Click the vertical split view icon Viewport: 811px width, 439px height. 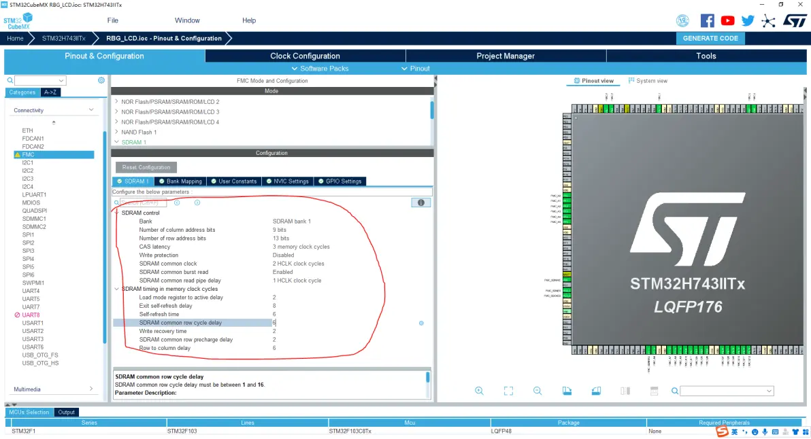(625, 391)
